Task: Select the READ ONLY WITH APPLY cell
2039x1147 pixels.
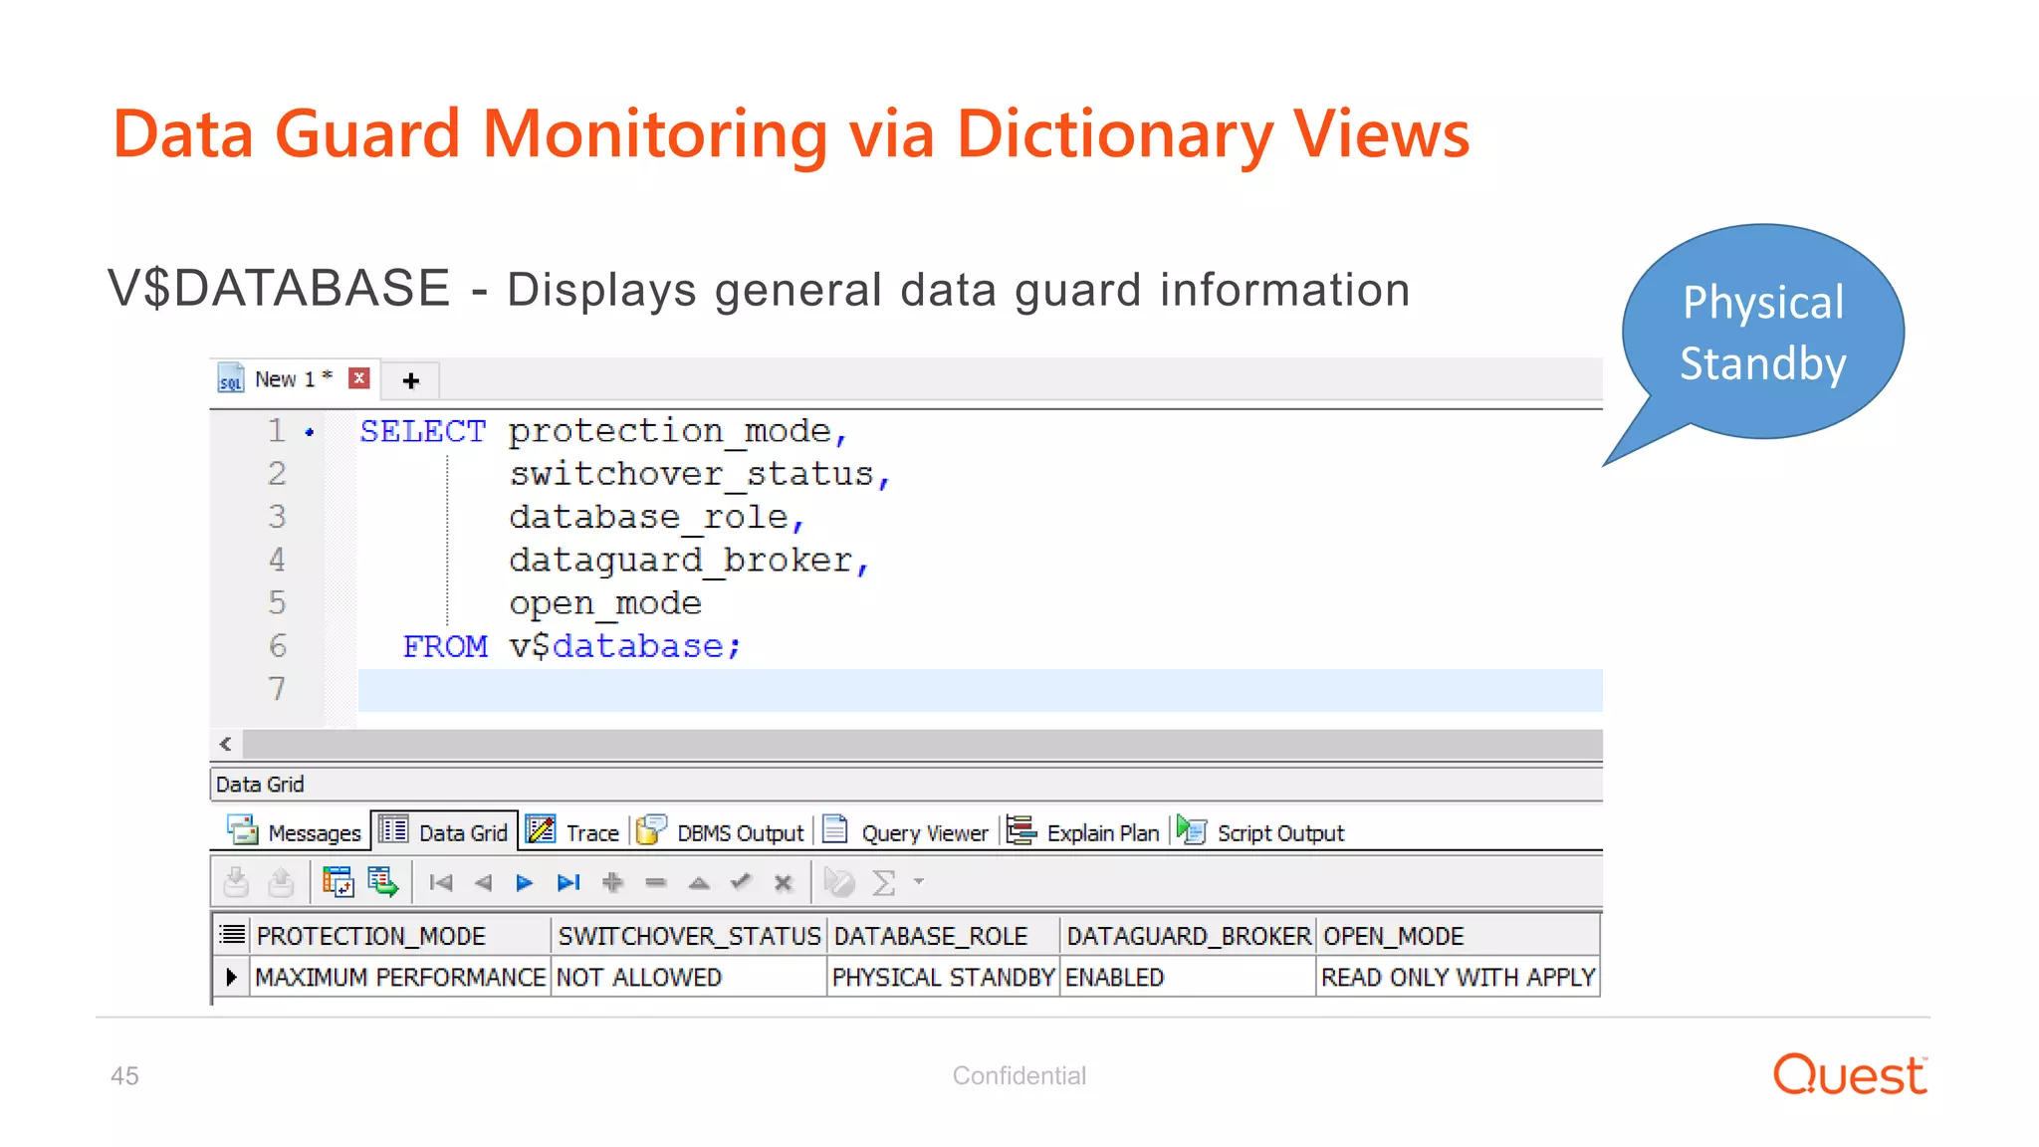Action: [x=1459, y=977]
